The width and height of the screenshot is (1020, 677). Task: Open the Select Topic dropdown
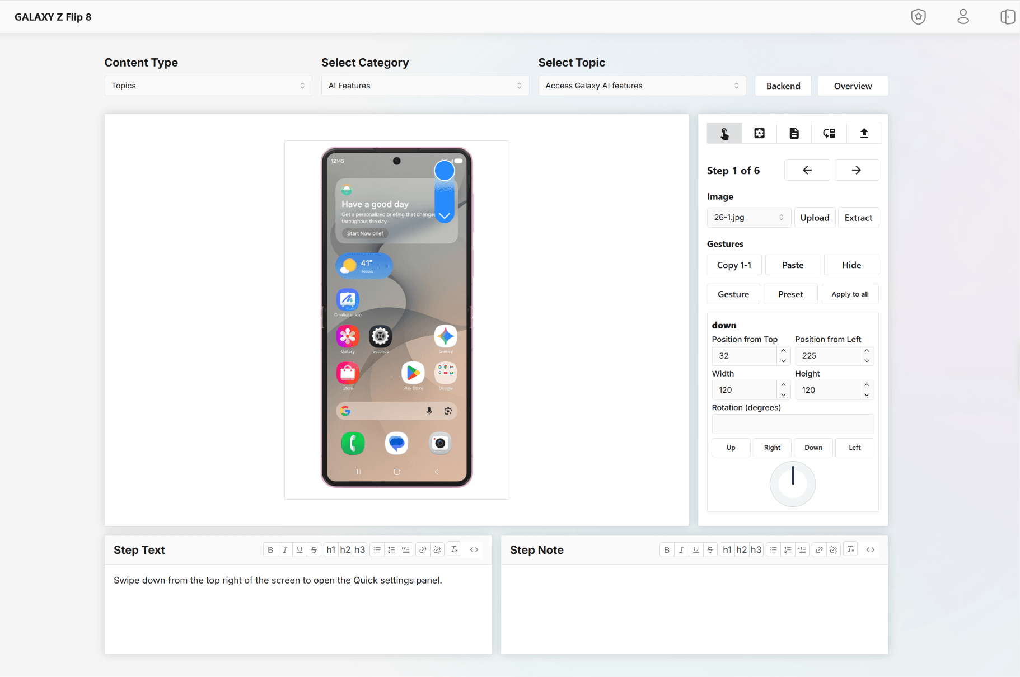pos(642,86)
